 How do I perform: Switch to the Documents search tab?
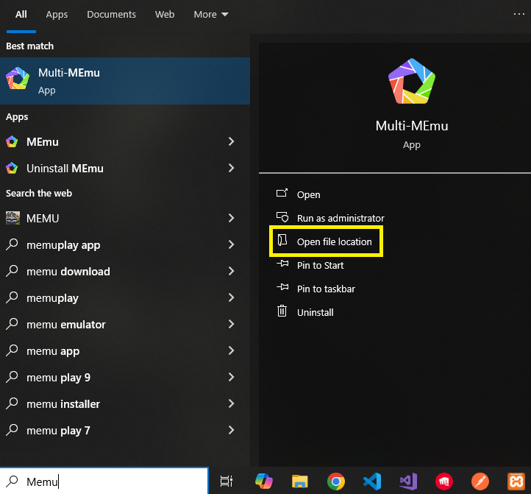click(111, 15)
